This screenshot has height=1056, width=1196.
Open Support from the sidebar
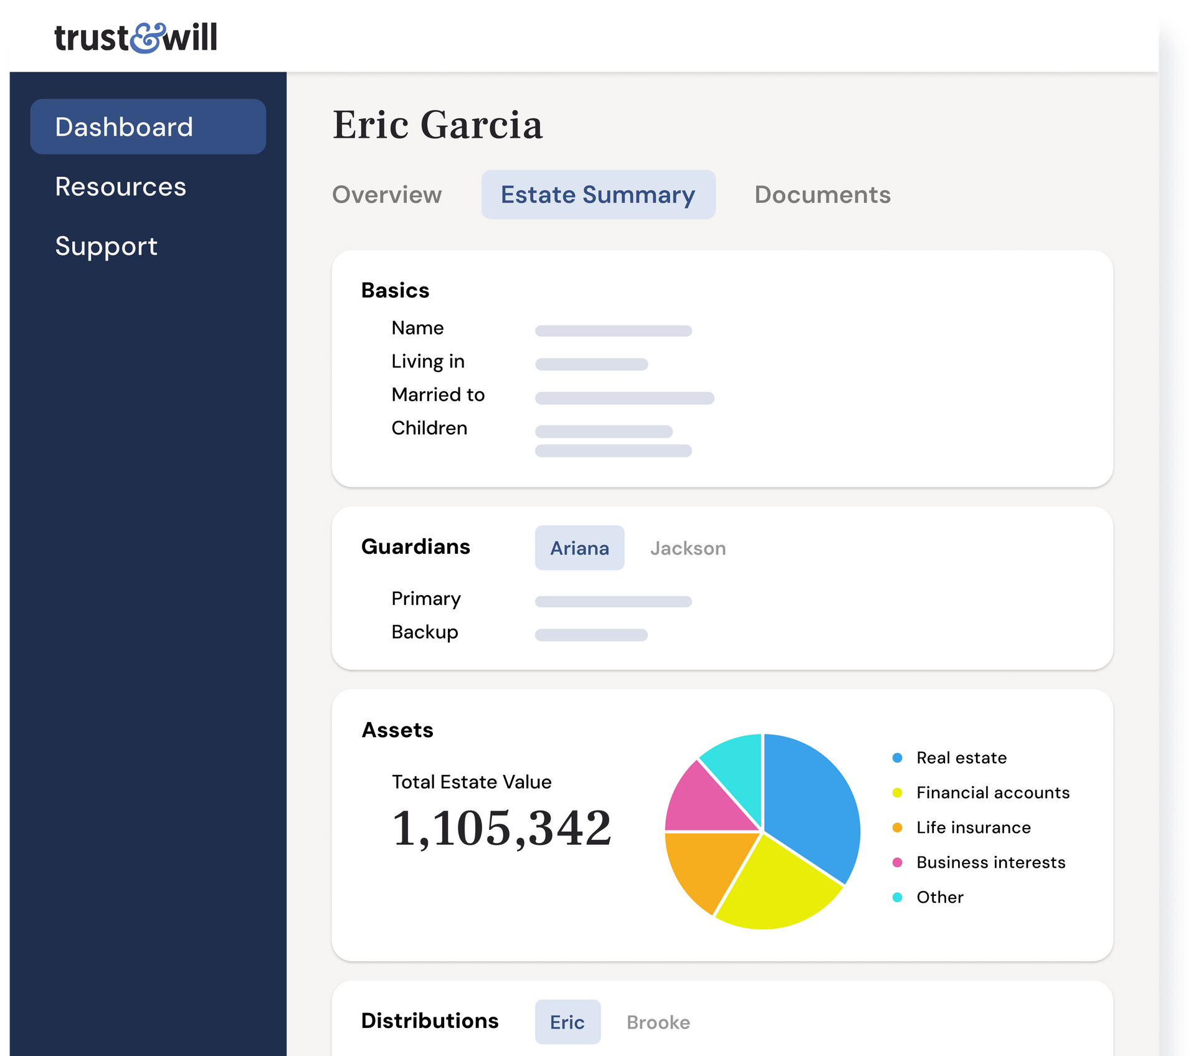[107, 246]
